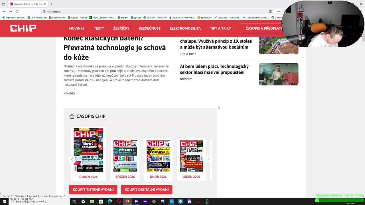
Task: Open ChatGPT - Český GPT bookmark
Action: (155, 18)
